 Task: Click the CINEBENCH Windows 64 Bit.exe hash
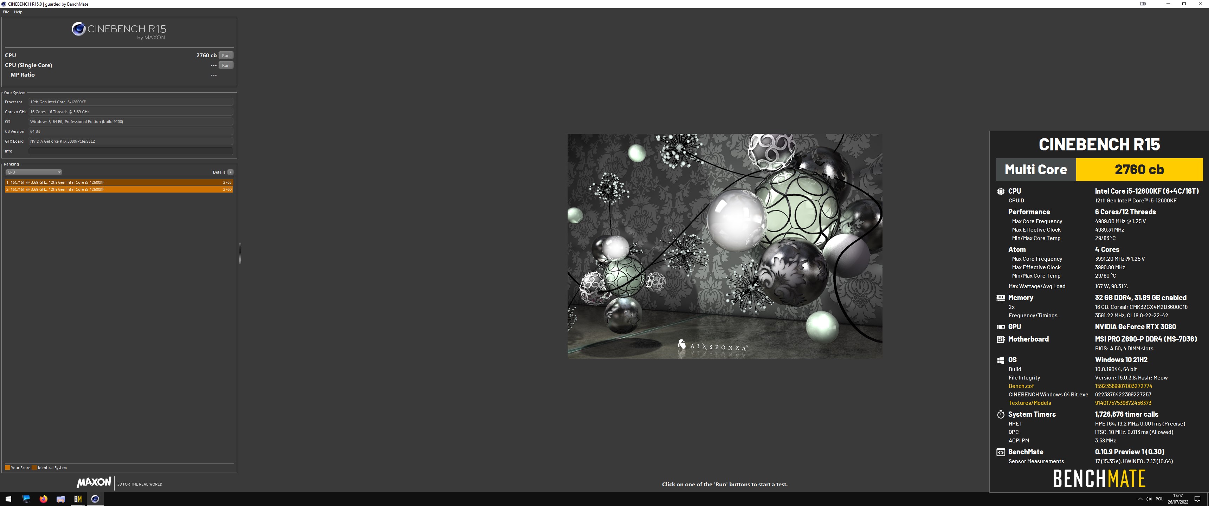1123,395
